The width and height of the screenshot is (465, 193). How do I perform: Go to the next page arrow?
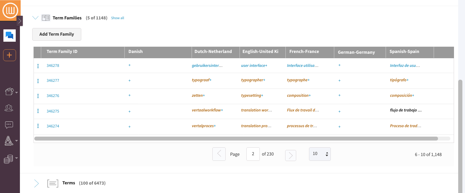pyautogui.click(x=290, y=156)
